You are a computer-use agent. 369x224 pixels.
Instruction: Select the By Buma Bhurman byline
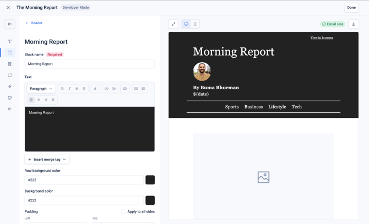(x=216, y=88)
